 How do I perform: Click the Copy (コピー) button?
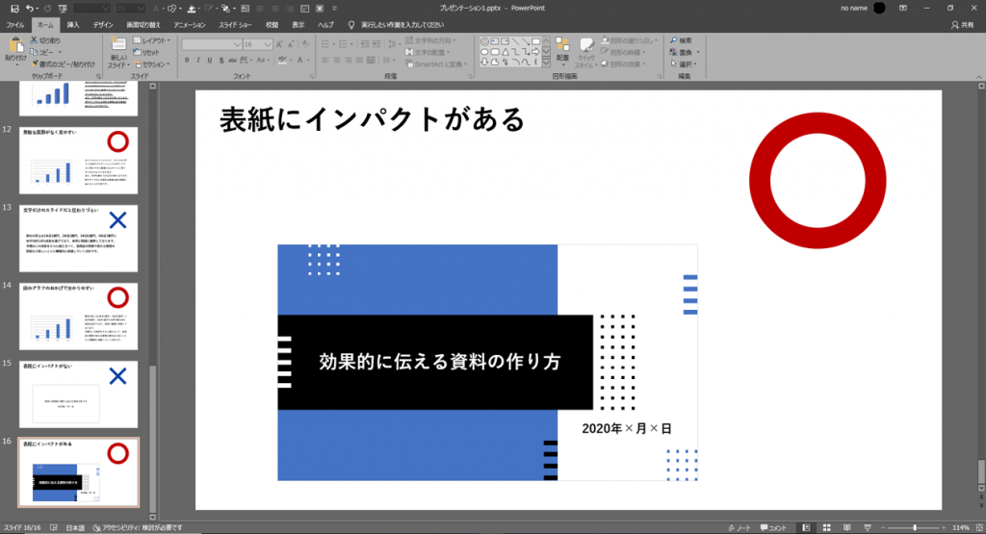[x=45, y=52]
